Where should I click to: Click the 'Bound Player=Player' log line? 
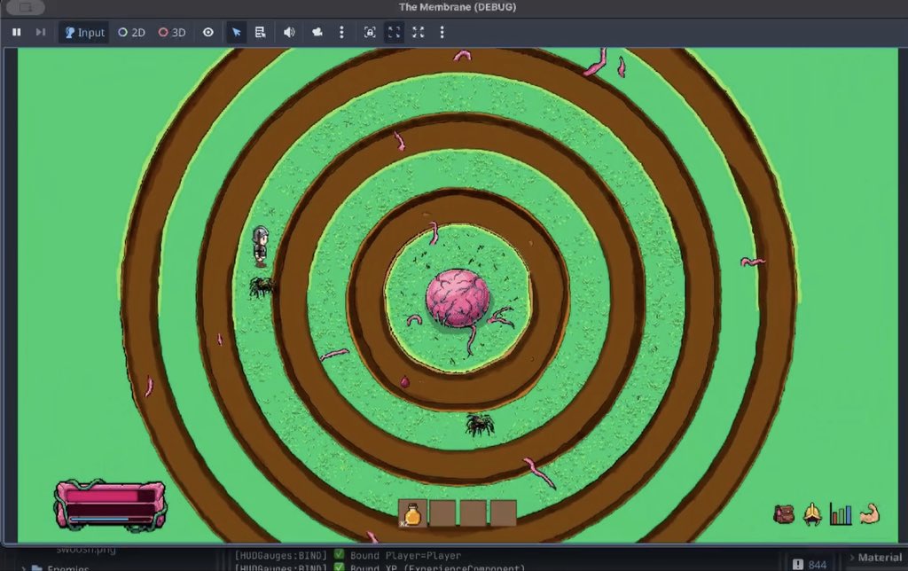[x=405, y=555]
